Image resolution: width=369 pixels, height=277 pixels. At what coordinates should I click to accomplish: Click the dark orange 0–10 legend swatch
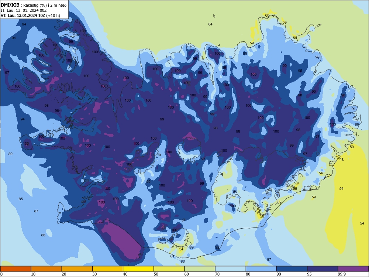pyautogui.click(x=15, y=269)
